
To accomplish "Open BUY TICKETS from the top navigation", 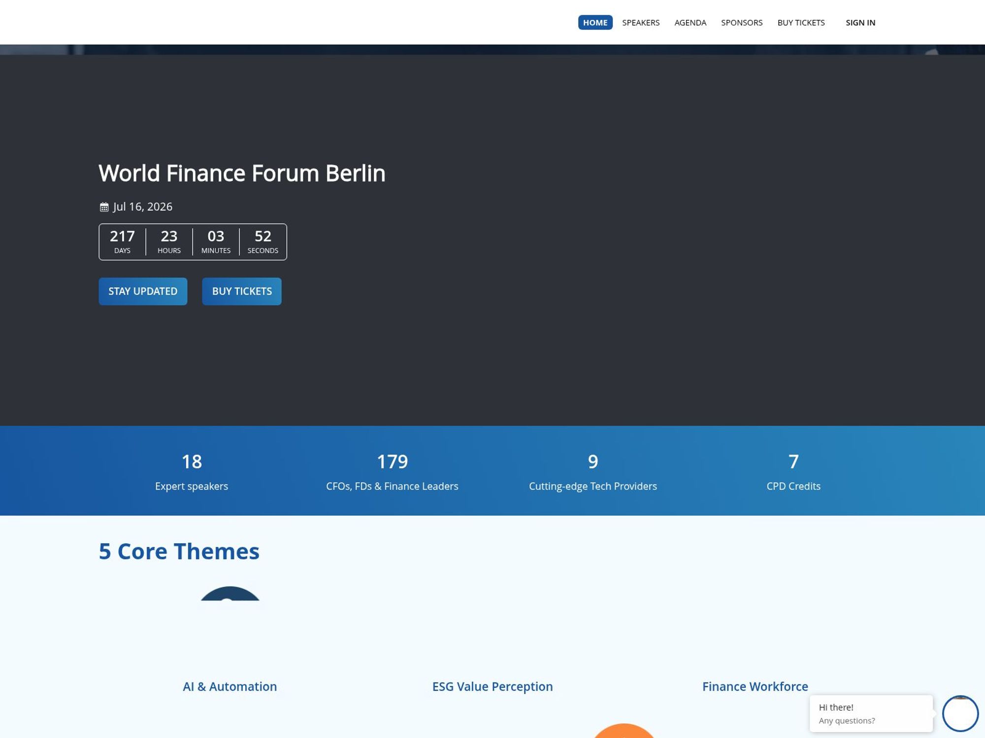I will click(x=801, y=23).
